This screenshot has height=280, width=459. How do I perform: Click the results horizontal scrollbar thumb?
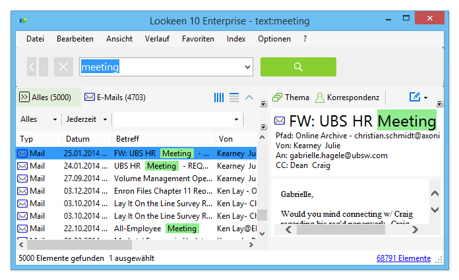click(79, 245)
